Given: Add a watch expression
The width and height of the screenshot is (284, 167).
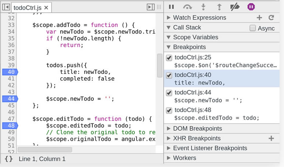Looking at the screenshot, I should pyautogui.click(x=259, y=18).
